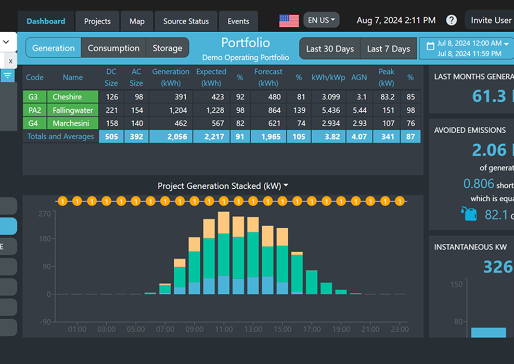514x364 pixels.
Task: Click the fuel can icon in emissions
Action: (469, 214)
